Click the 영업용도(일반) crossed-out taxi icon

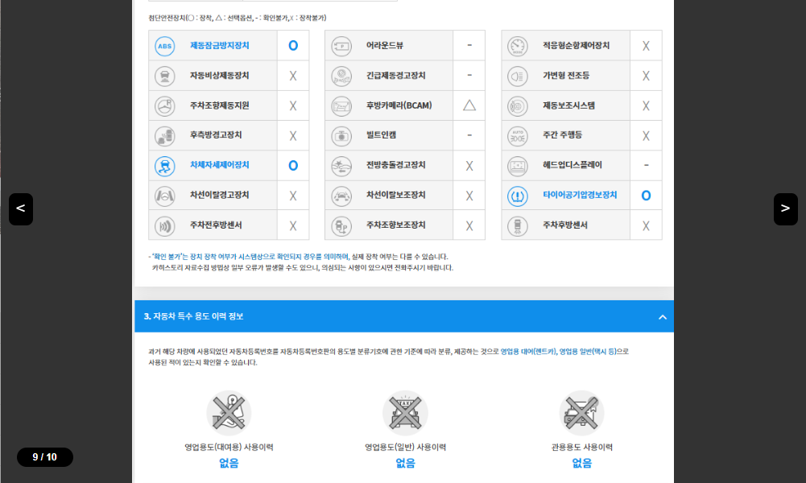[405, 413]
